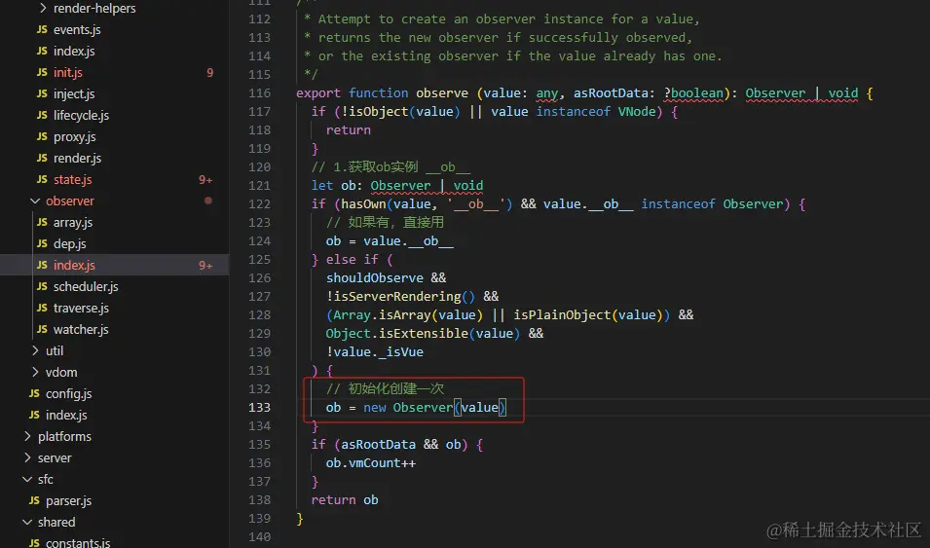930x548 pixels.
Task: Expand the render-helpers folder chevron
Action: (43, 9)
